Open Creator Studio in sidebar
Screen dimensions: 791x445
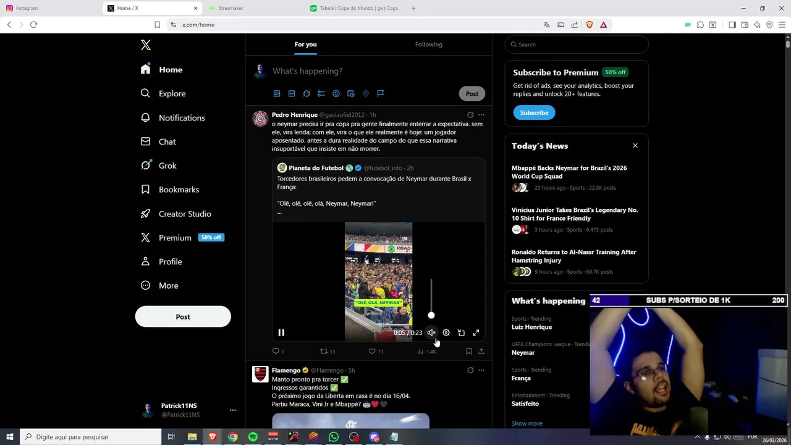pyautogui.click(x=176, y=214)
